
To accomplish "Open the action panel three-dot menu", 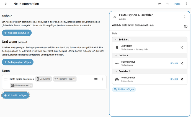I will [185, 17].
